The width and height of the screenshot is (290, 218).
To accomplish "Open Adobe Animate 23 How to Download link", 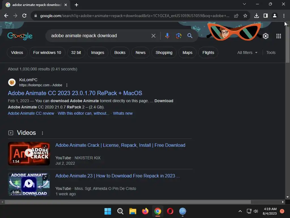I will [x=118, y=176].
